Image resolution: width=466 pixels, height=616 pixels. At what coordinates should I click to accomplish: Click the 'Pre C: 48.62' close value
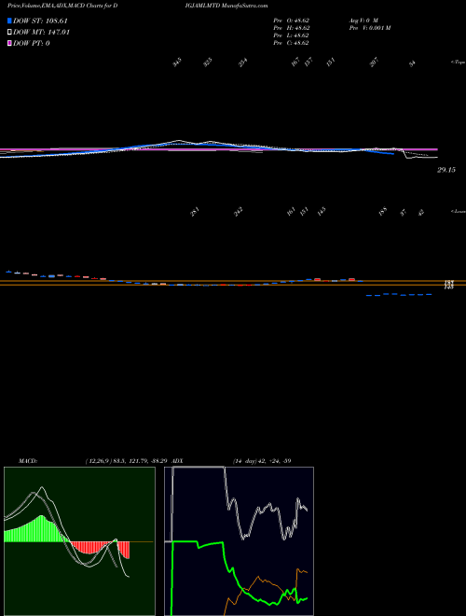[x=292, y=43]
